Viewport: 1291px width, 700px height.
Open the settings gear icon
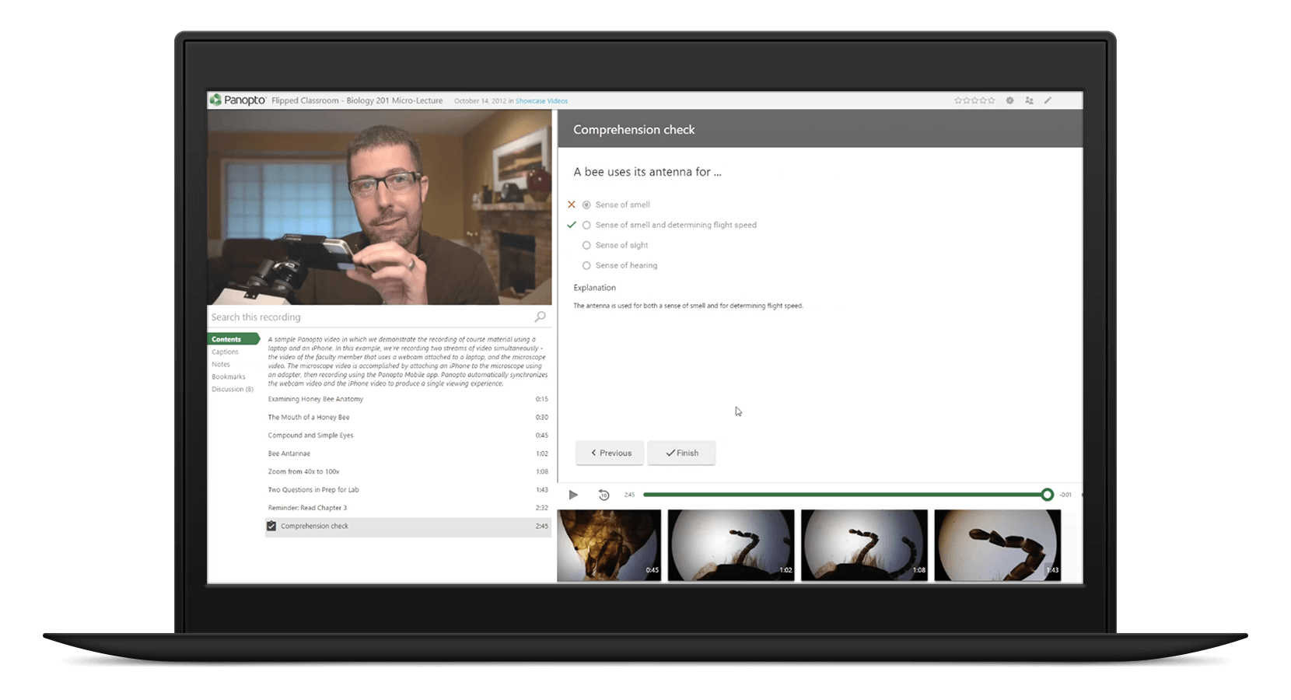1009,100
